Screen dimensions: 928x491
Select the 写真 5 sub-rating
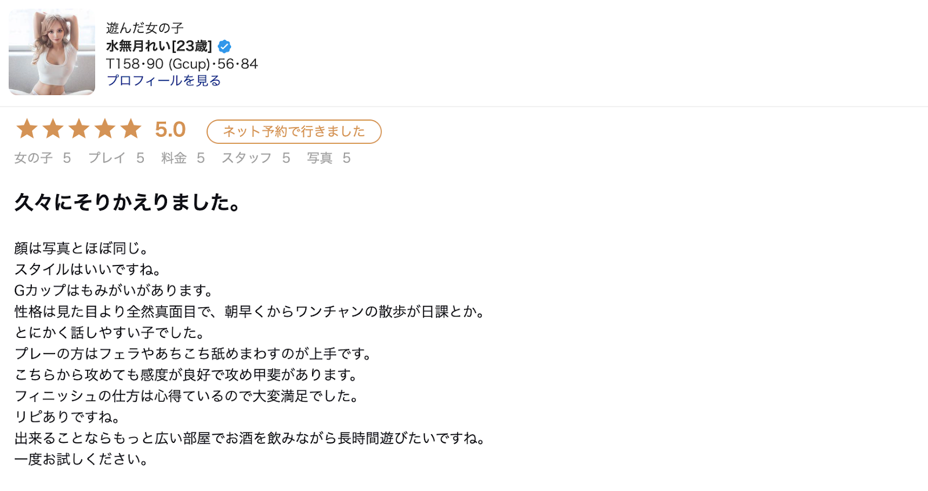(x=329, y=158)
